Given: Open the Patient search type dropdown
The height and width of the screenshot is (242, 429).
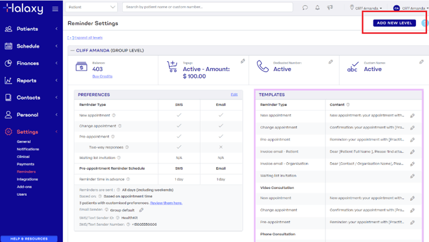Looking at the screenshot, I should coord(92,7).
